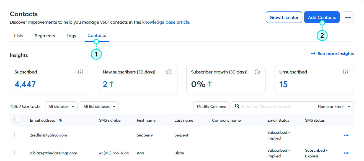Tick the select-all checkbox in the table header
Image resolution: width=364 pixels, height=161 pixels.
17,120
